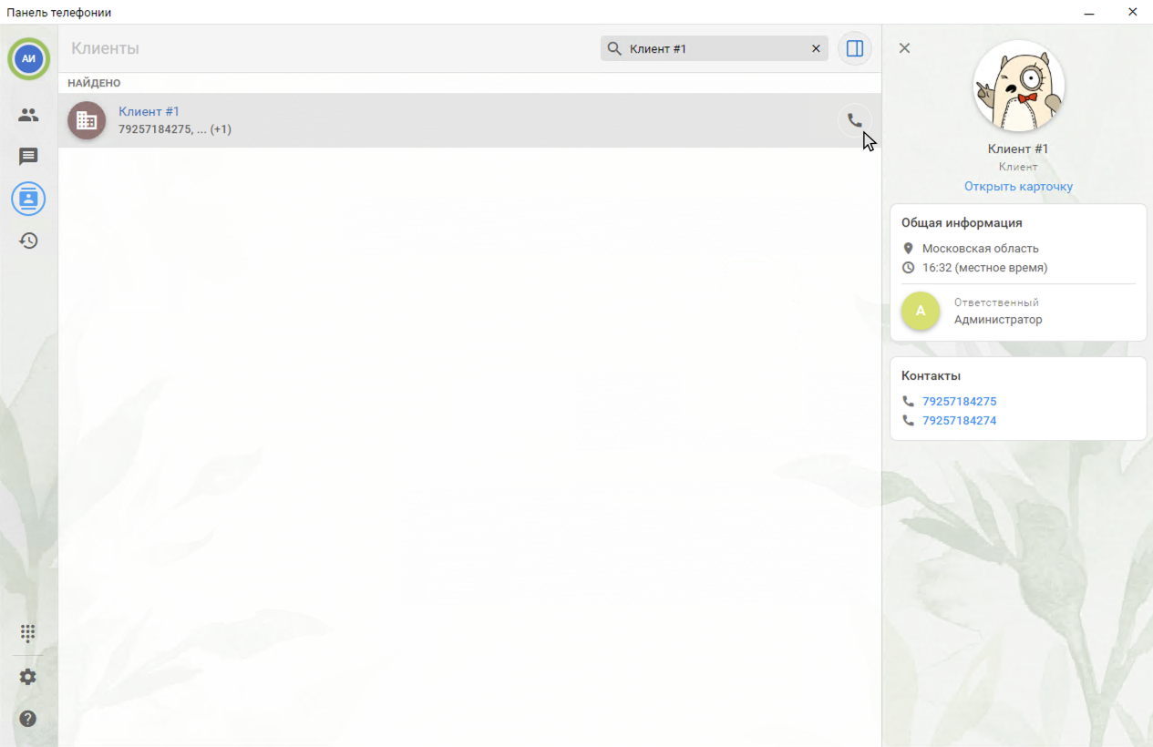Image resolution: width=1153 pixels, height=747 pixels.
Task: Click the Администратор responsible person entry
Action: click(997, 320)
